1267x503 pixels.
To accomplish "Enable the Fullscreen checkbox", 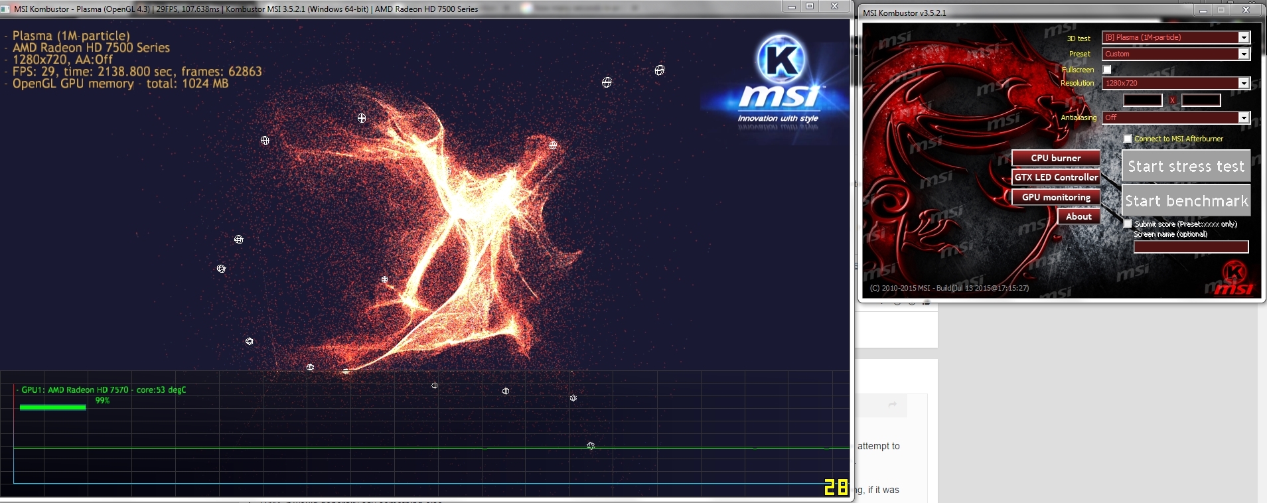I will (1107, 69).
